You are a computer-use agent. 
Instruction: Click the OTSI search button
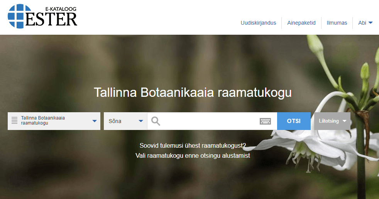click(294, 121)
